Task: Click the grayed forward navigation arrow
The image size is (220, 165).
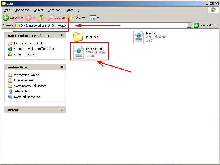Action: click(x=28, y=18)
